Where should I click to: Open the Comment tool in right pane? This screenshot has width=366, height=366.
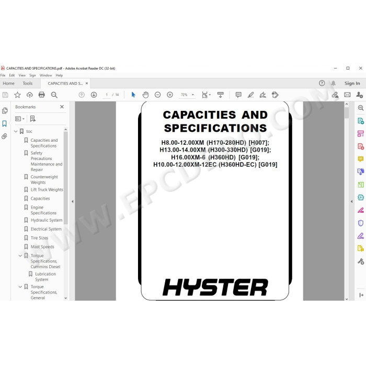tap(361, 159)
